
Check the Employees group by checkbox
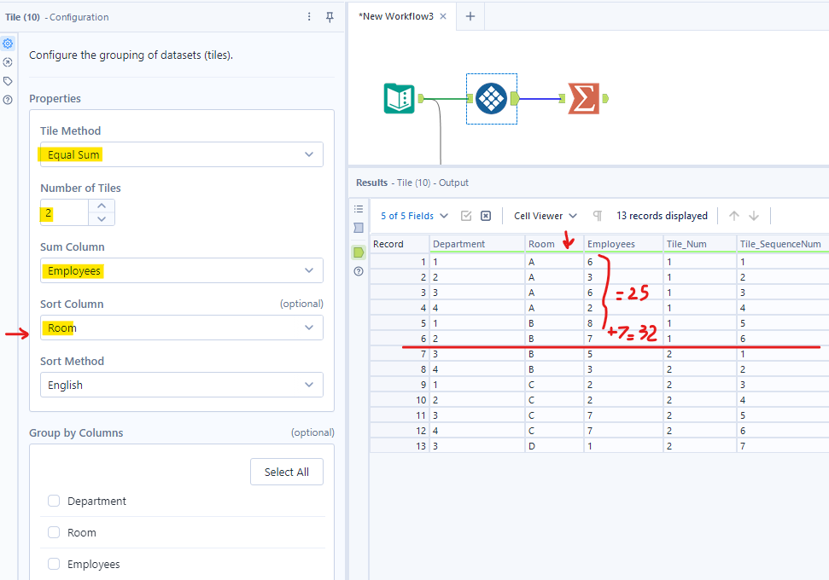click(x=54, y=564)
